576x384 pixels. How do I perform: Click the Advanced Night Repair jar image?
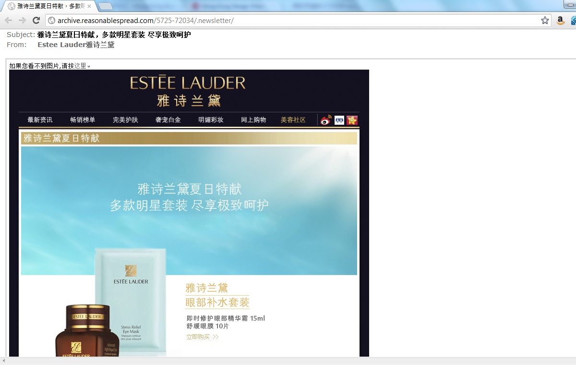(x=87, y=330)
